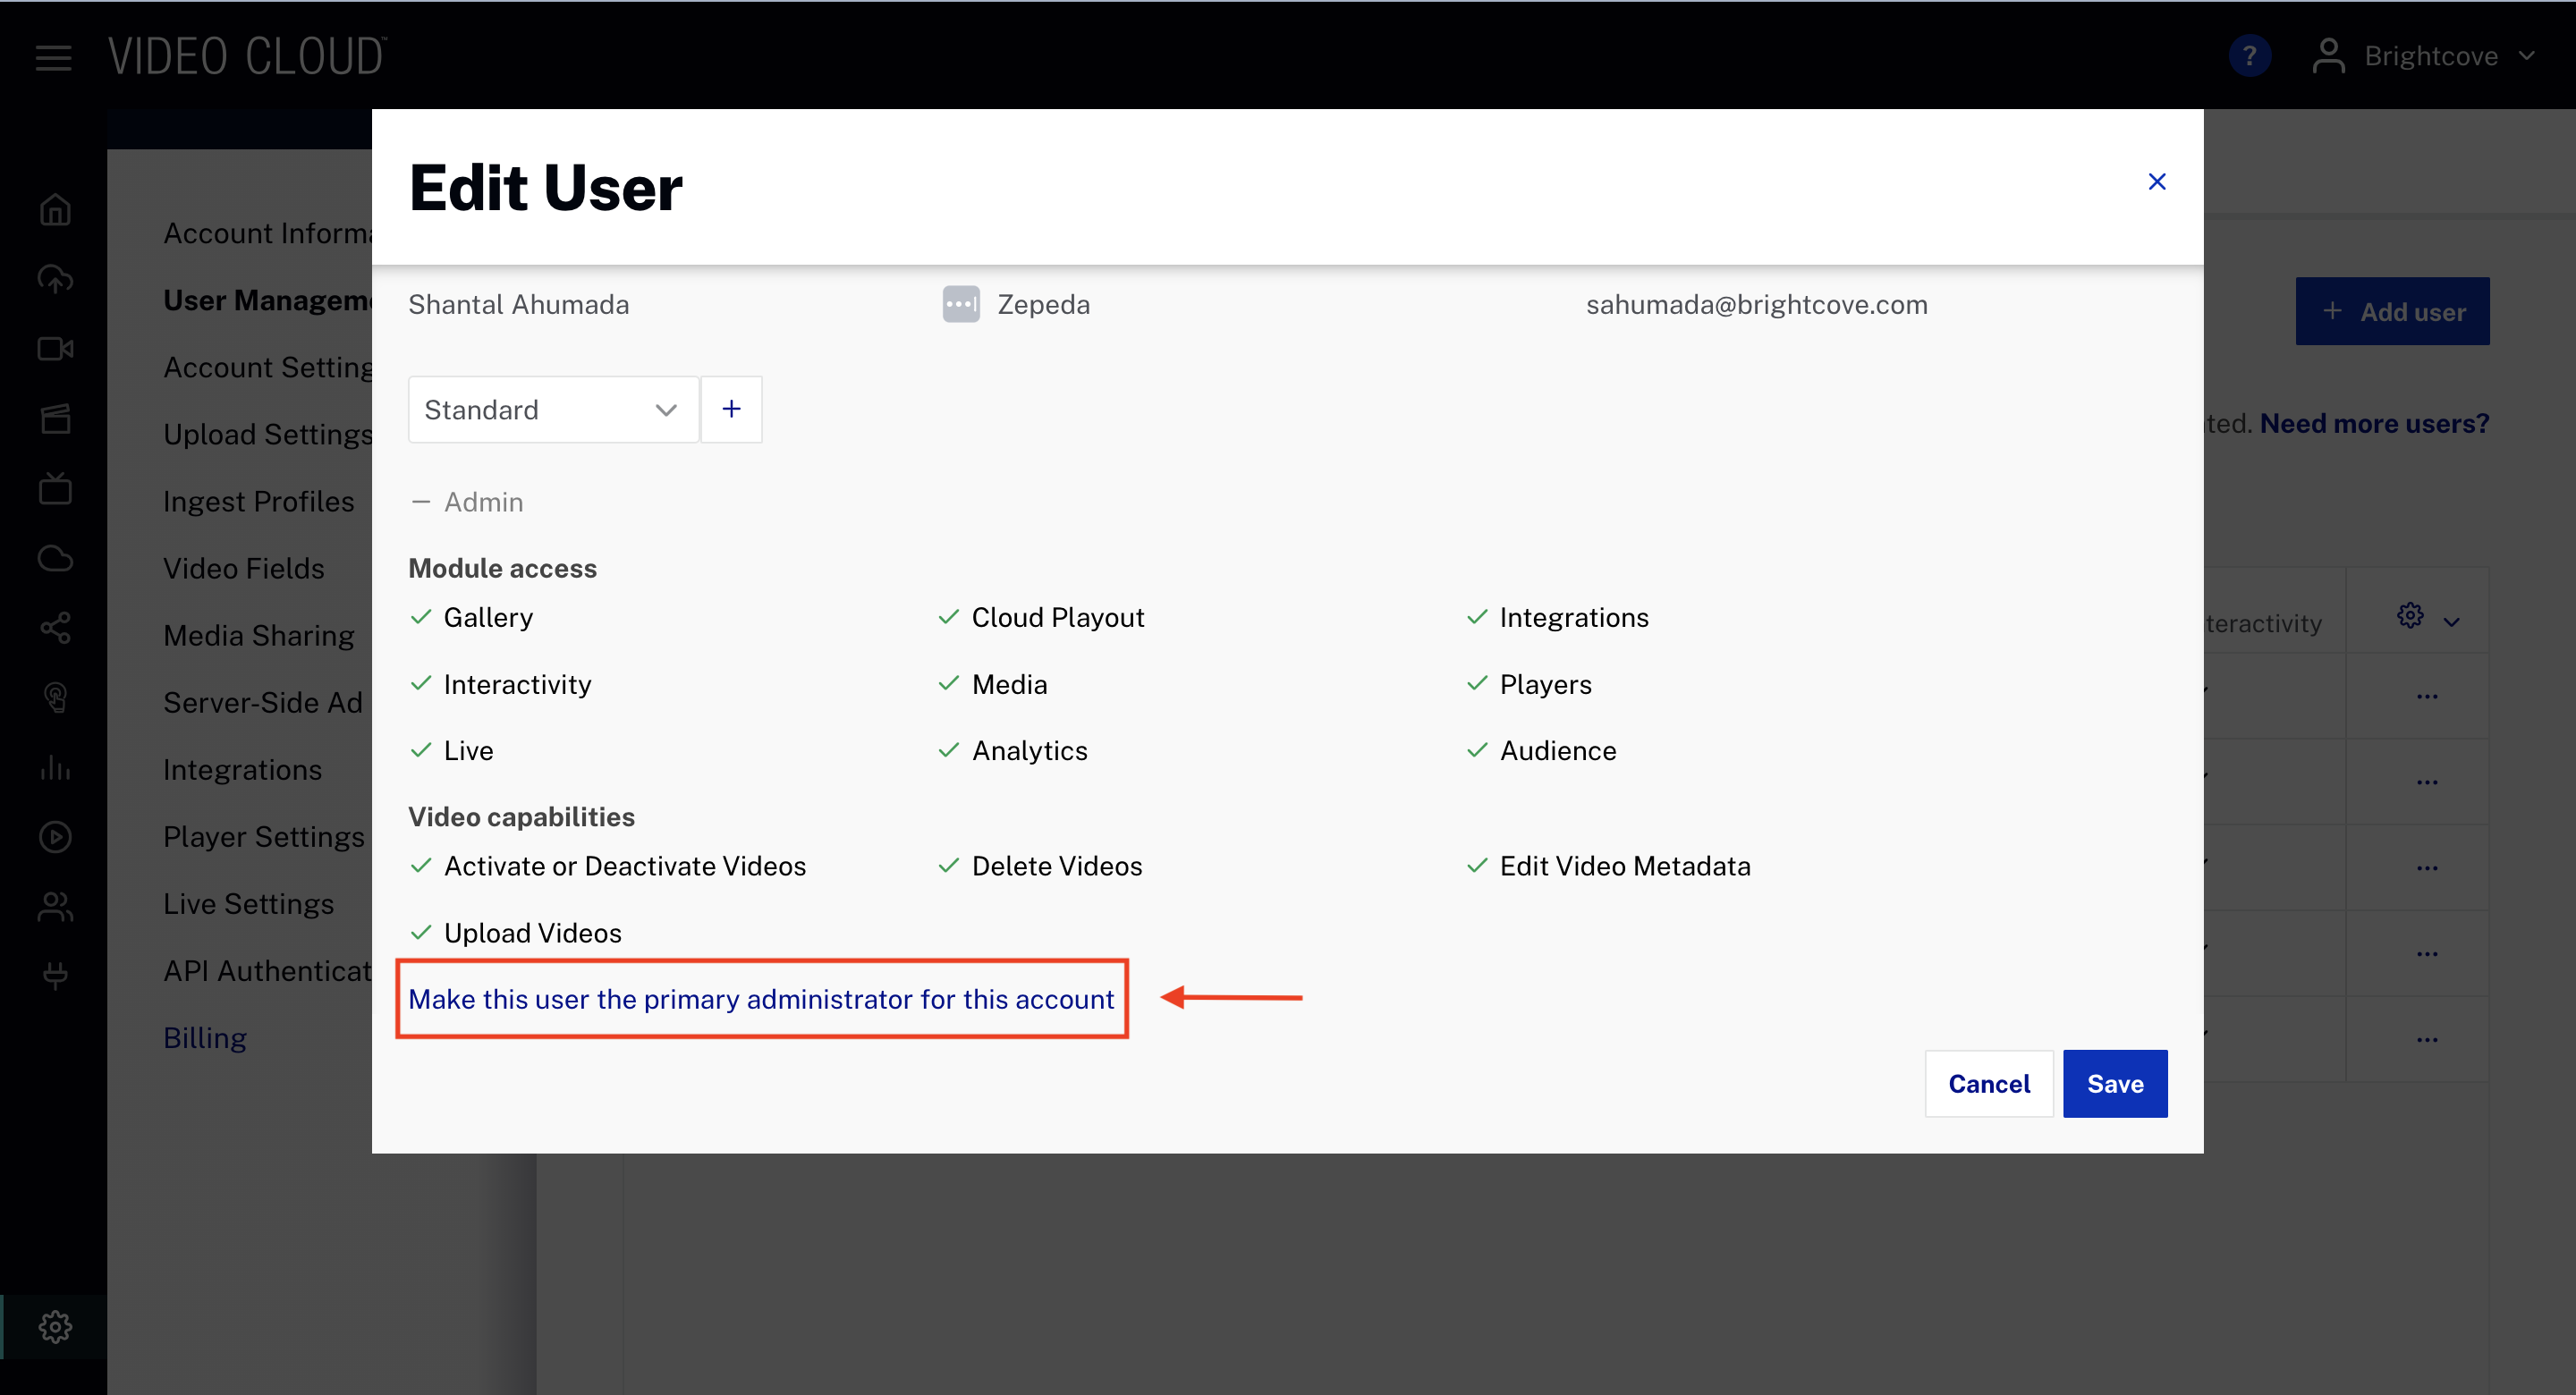Open the Social share icon in sidebar
2576x1395 pixels.
pos(55,628)
